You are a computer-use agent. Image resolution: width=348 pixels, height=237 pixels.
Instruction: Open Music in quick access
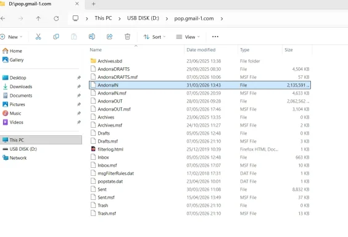tap(12, 113)
